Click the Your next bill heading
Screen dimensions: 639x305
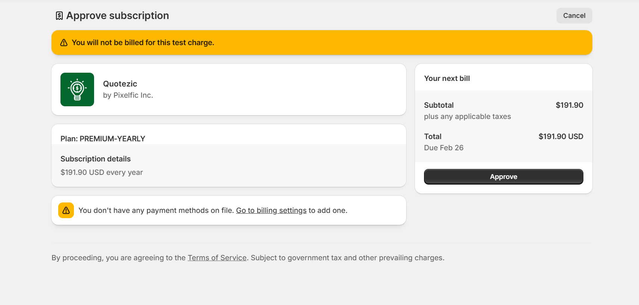pyautogui.click(x=447, y=78)
